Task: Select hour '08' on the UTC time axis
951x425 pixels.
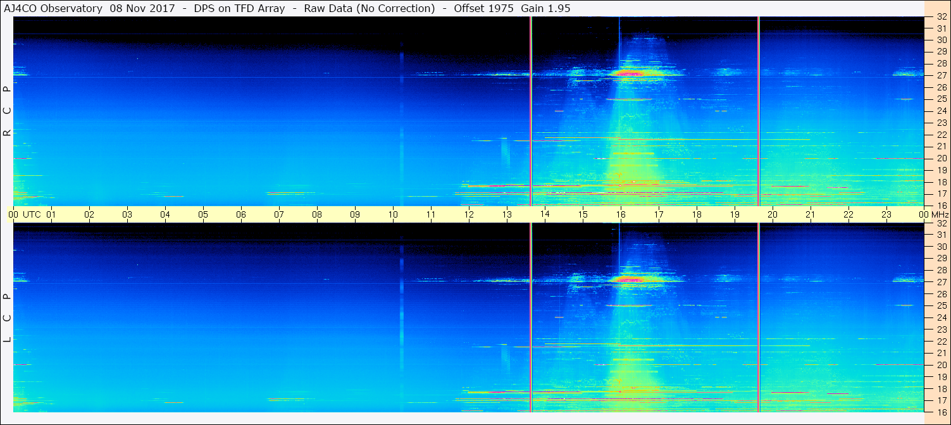Action: tap(317, 214)
